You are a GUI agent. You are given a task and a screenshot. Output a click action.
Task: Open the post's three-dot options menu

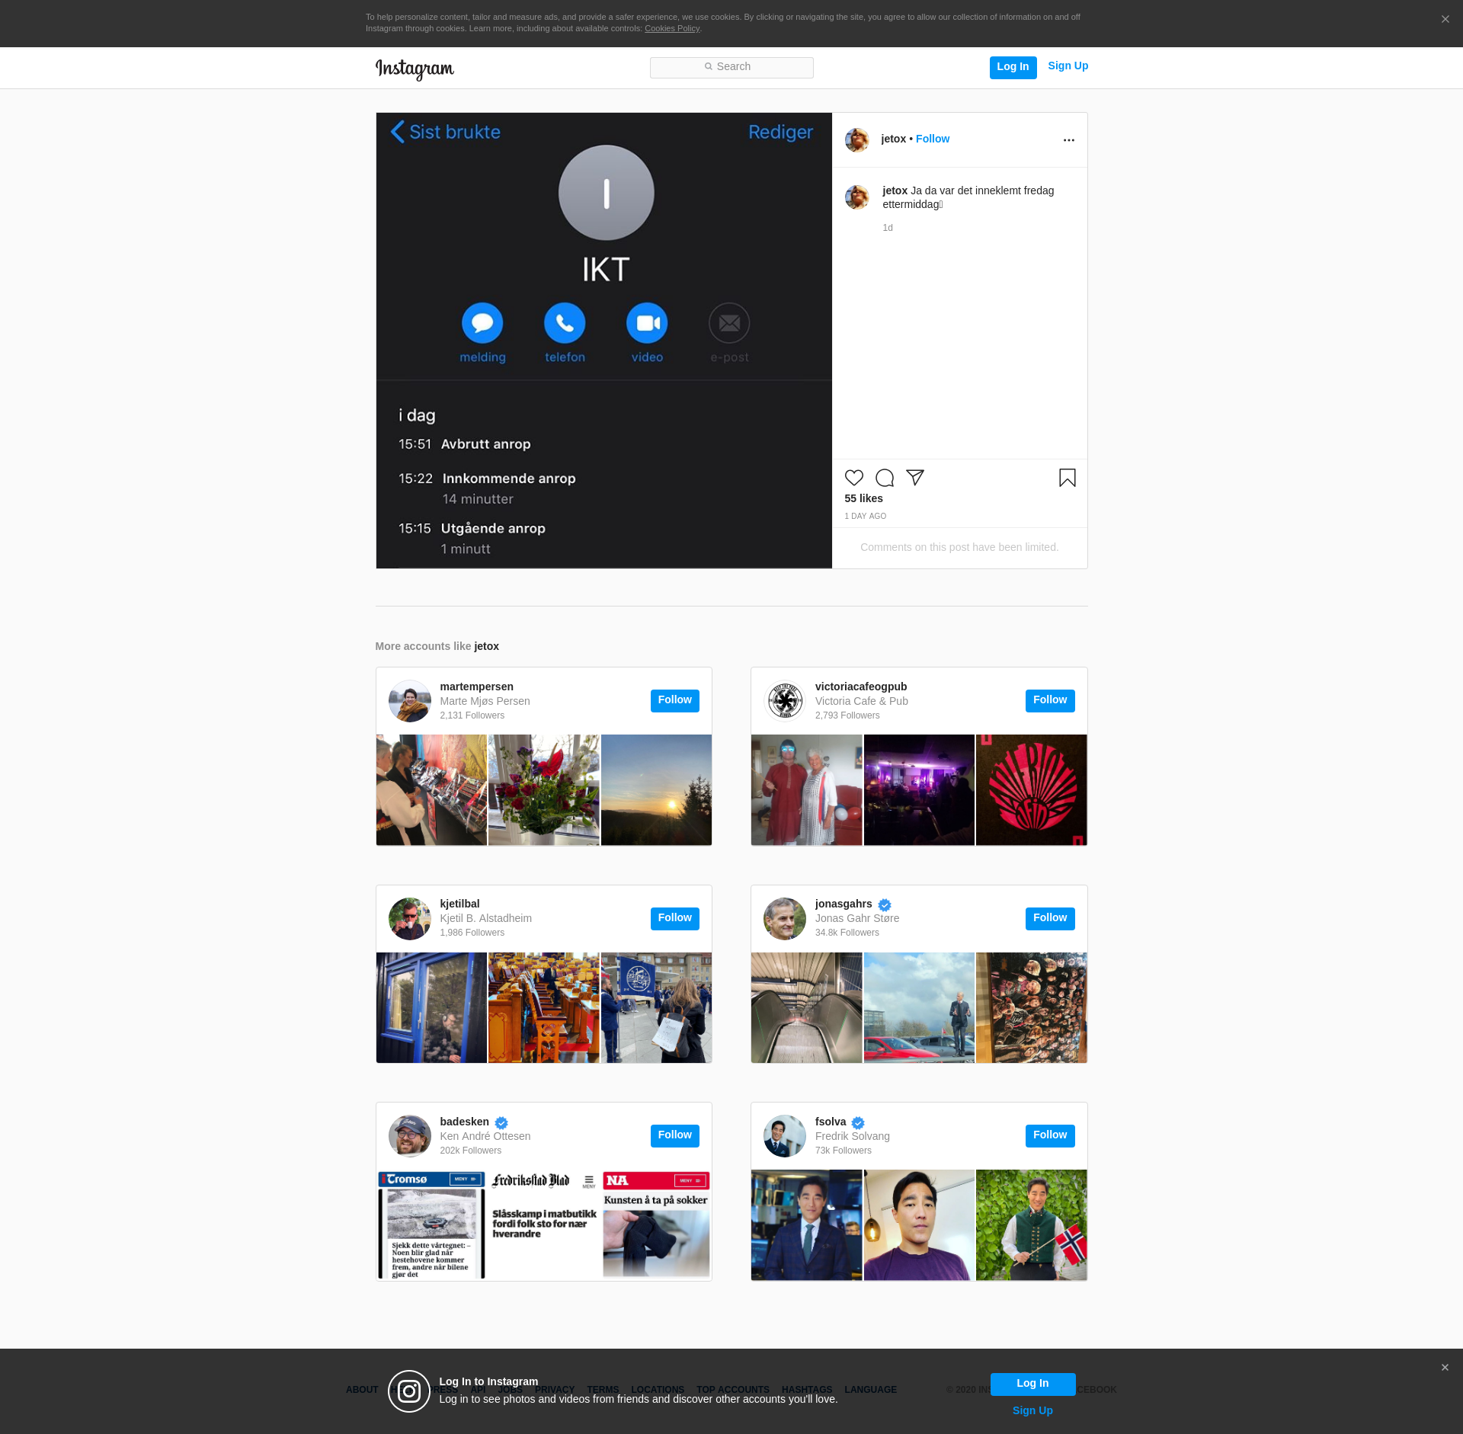(x=1068, y=140)
